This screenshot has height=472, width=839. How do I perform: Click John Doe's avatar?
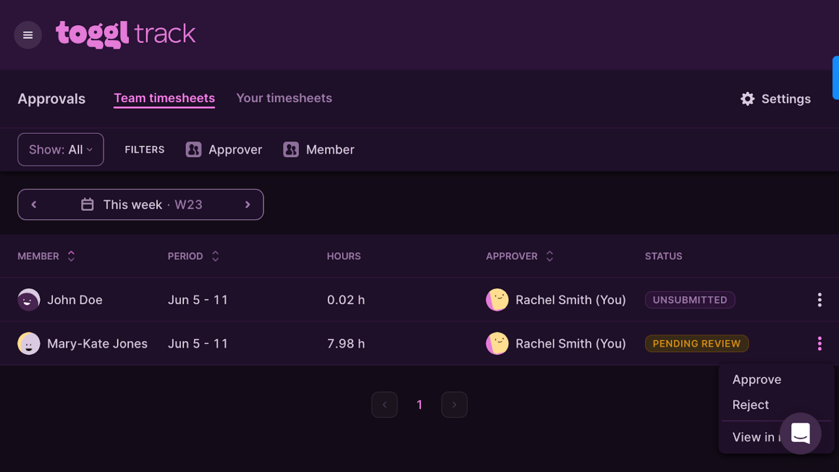[x=29, y=300]
